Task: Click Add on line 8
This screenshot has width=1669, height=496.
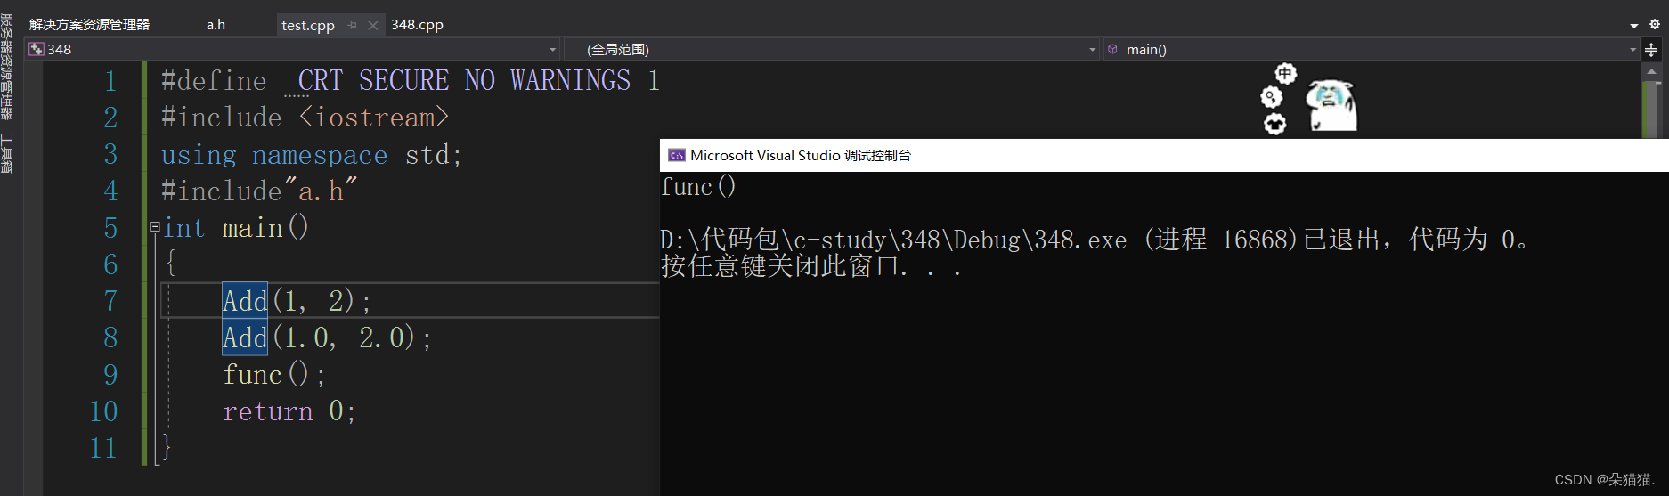Action: [245, 337]
